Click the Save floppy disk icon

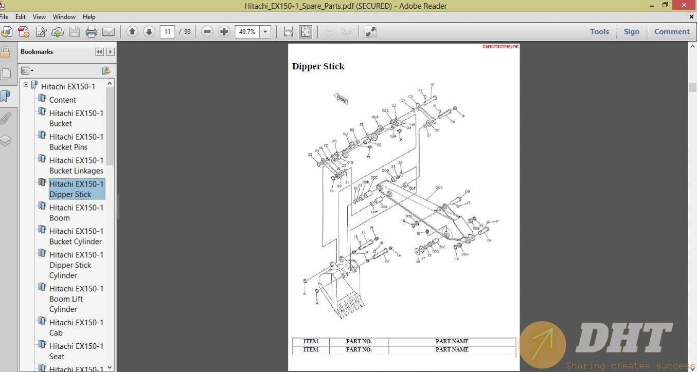(x=75, y=32)
